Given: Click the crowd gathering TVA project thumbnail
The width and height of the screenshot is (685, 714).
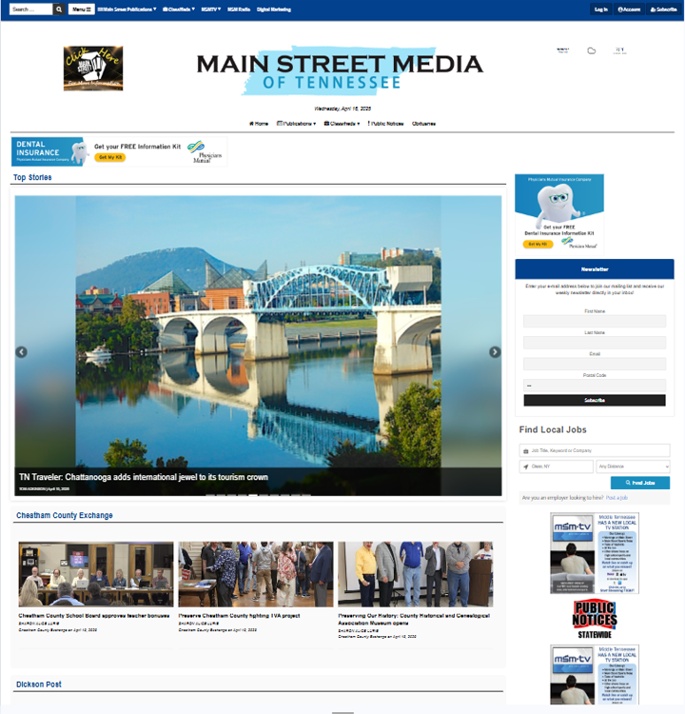Looking at the screenshot, I should 256,574.
